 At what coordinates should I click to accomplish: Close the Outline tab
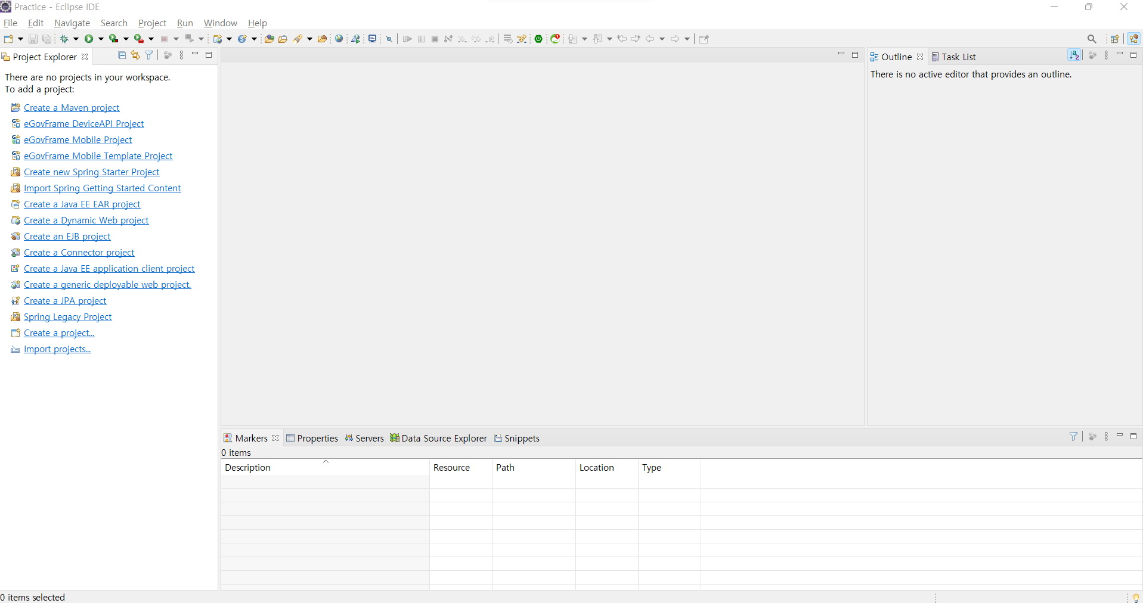tap(920, 57)
